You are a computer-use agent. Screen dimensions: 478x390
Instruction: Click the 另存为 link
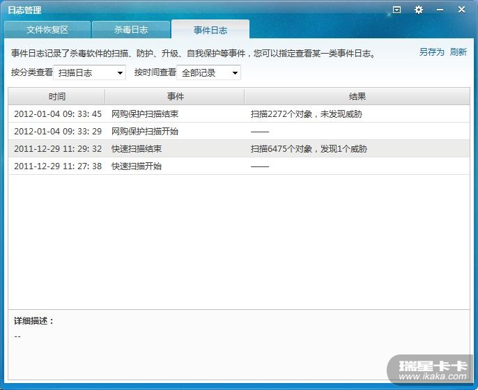[432, 52]
